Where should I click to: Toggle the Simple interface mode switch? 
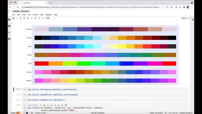tap(18, 113)
